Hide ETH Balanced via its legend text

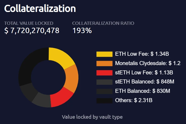pos(142,91)
